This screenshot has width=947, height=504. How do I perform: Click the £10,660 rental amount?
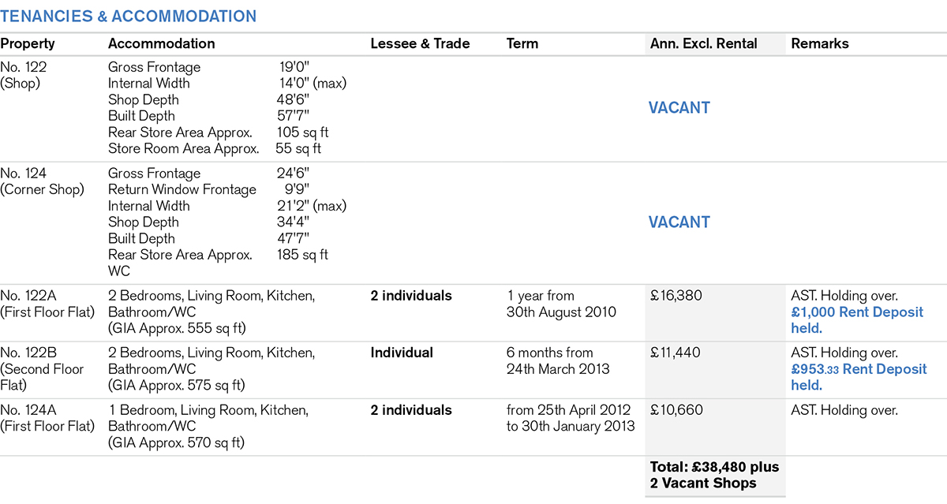click(676, 410)
